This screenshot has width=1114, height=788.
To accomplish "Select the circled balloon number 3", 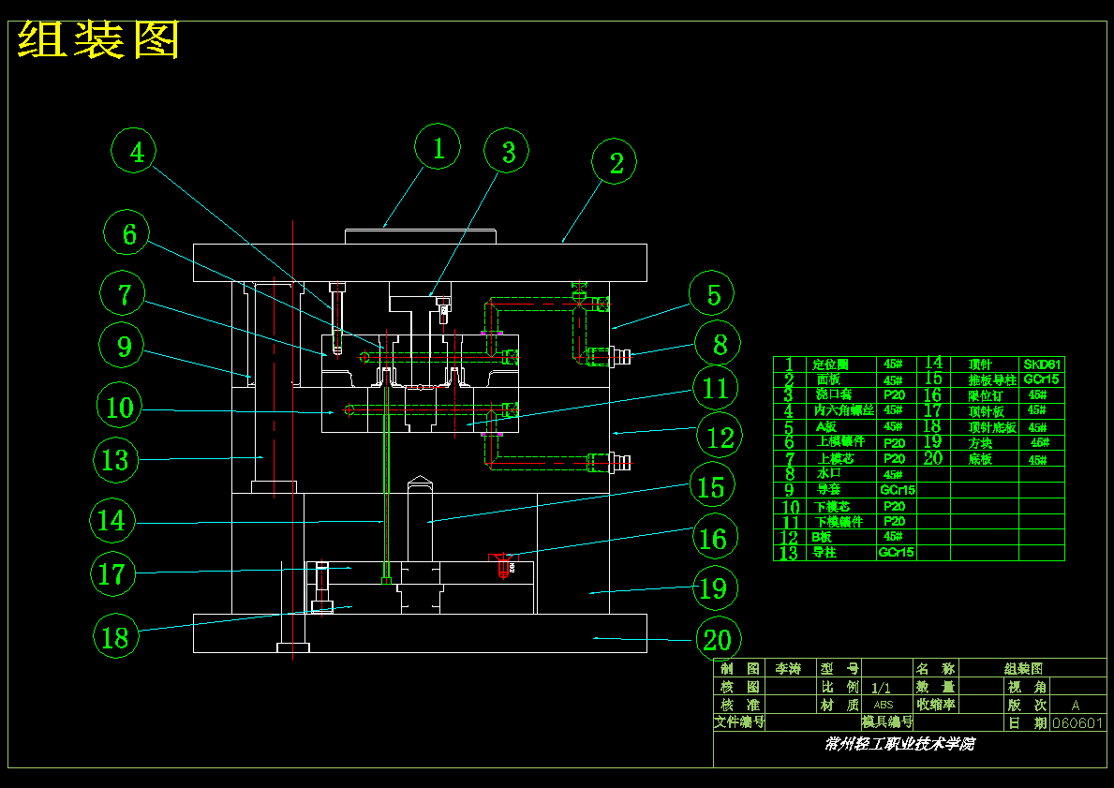I will 507,151.
